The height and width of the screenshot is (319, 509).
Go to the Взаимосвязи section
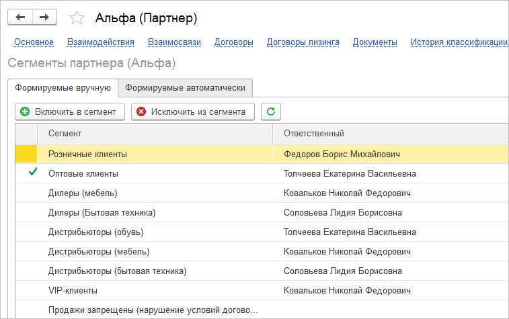click(174, 42)
